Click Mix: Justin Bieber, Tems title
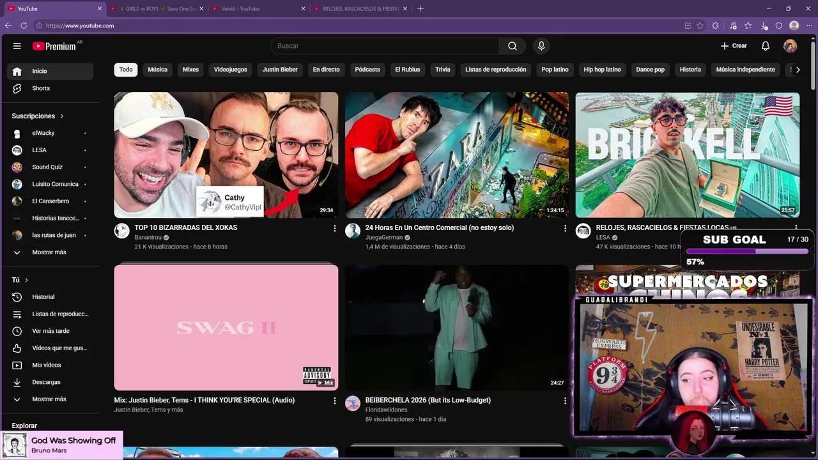Screen dimensions: 818x460 pos(204,401)
